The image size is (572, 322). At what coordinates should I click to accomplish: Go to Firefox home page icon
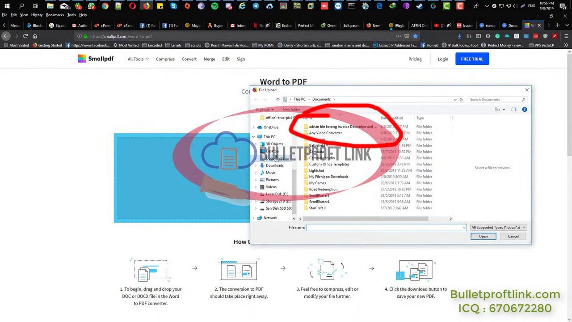pos(35,36)
